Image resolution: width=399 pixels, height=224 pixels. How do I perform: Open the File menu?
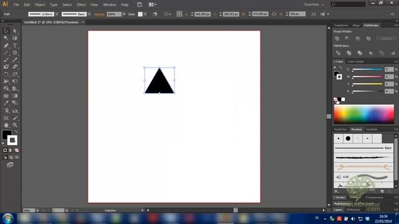pyautogui.click(x=16, y=4)
